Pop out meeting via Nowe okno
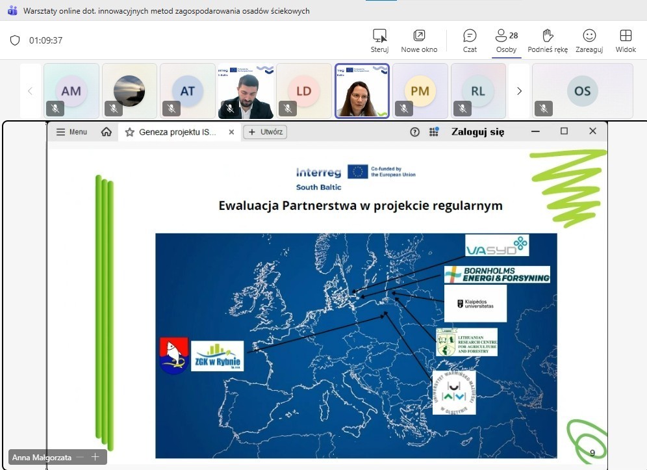This screenshot has width=647, height=470. (419, 40)
